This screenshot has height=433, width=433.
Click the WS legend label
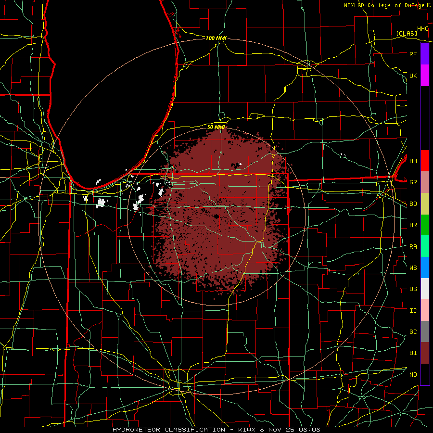[x=413, y=268]
